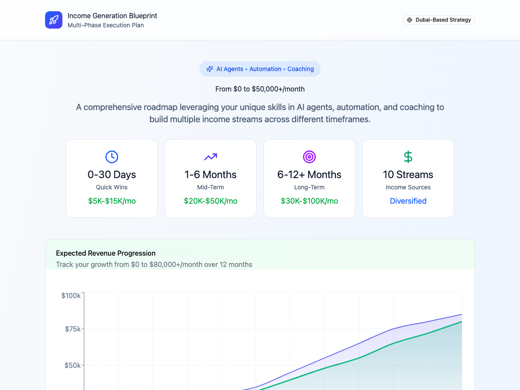Click the target icon on 6-12+ Months card
The image size is (520, 390).
click(309, 157)
